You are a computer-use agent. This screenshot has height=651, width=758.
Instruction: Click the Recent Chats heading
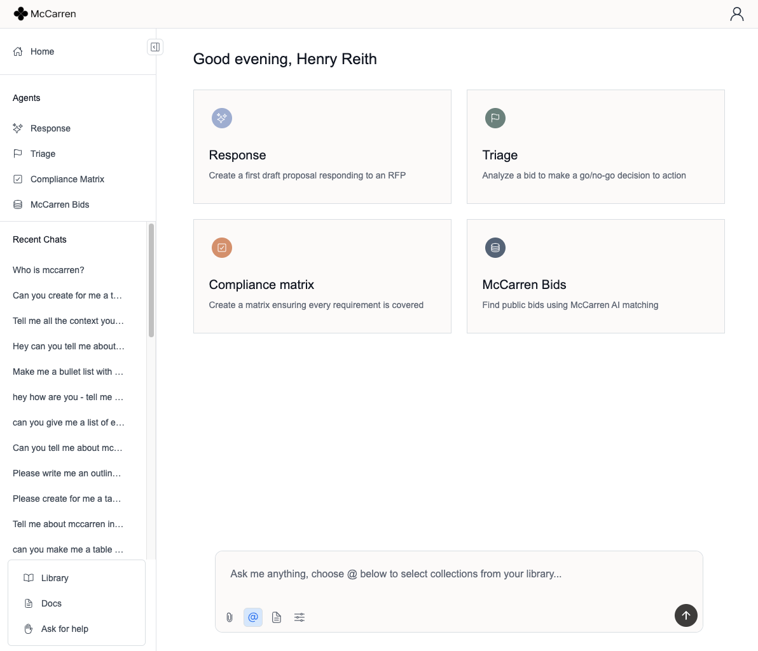[39, 239]
